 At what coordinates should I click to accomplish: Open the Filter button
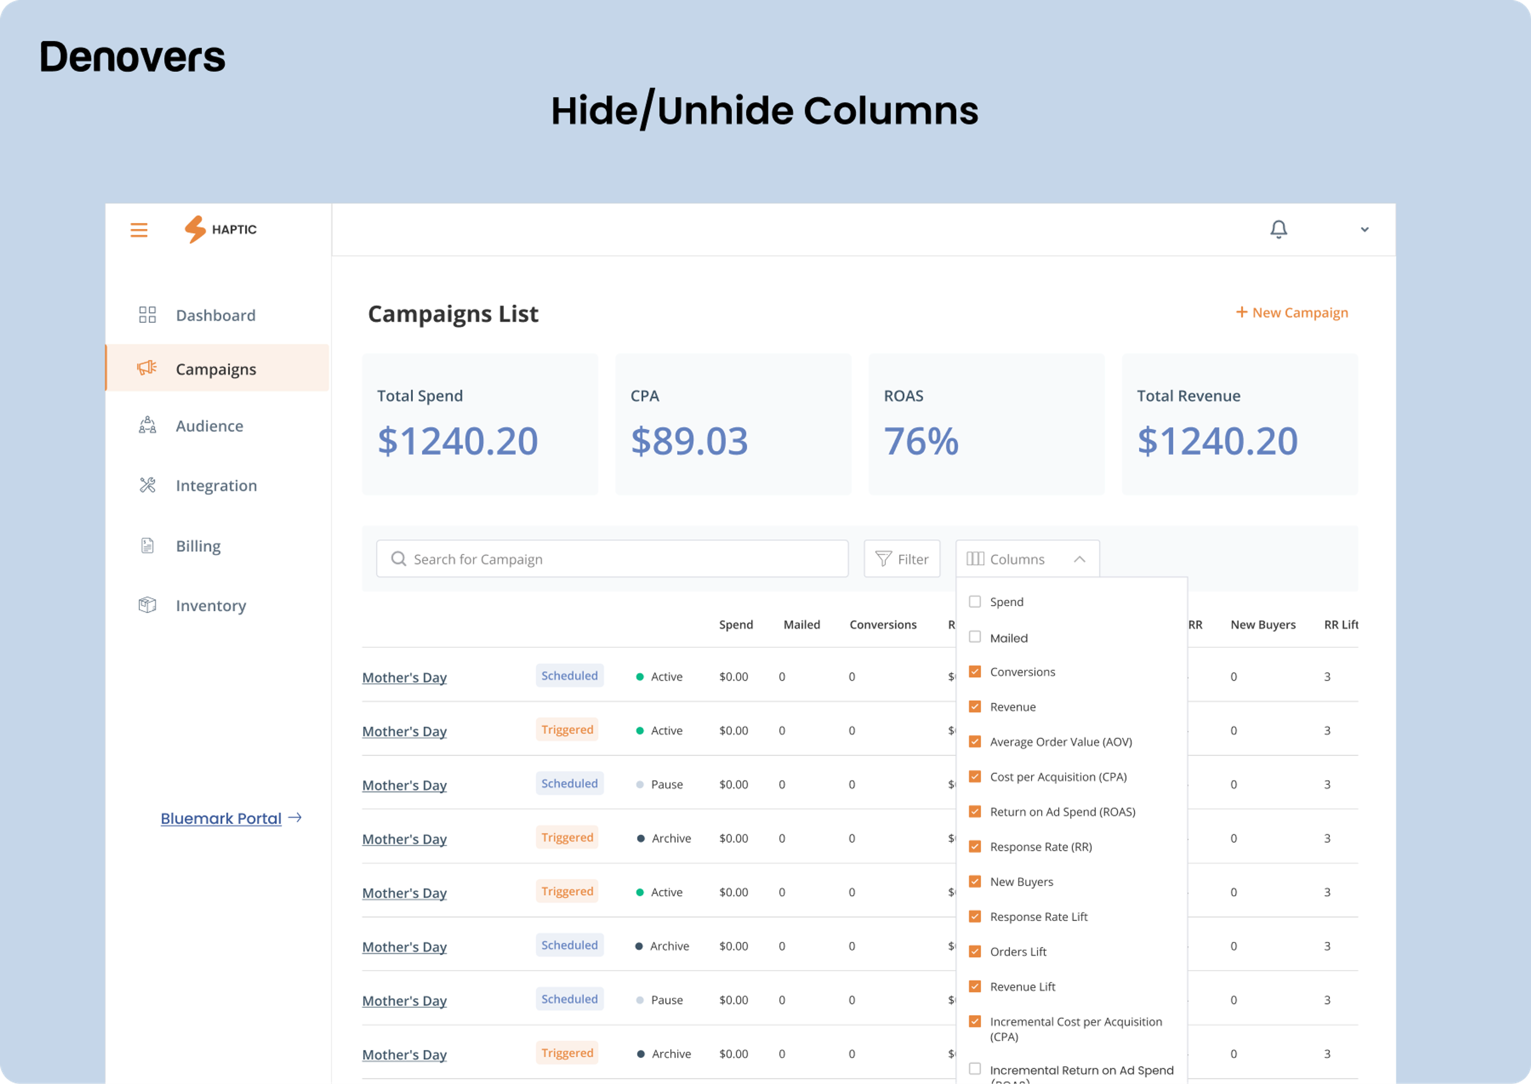(902, 559)
